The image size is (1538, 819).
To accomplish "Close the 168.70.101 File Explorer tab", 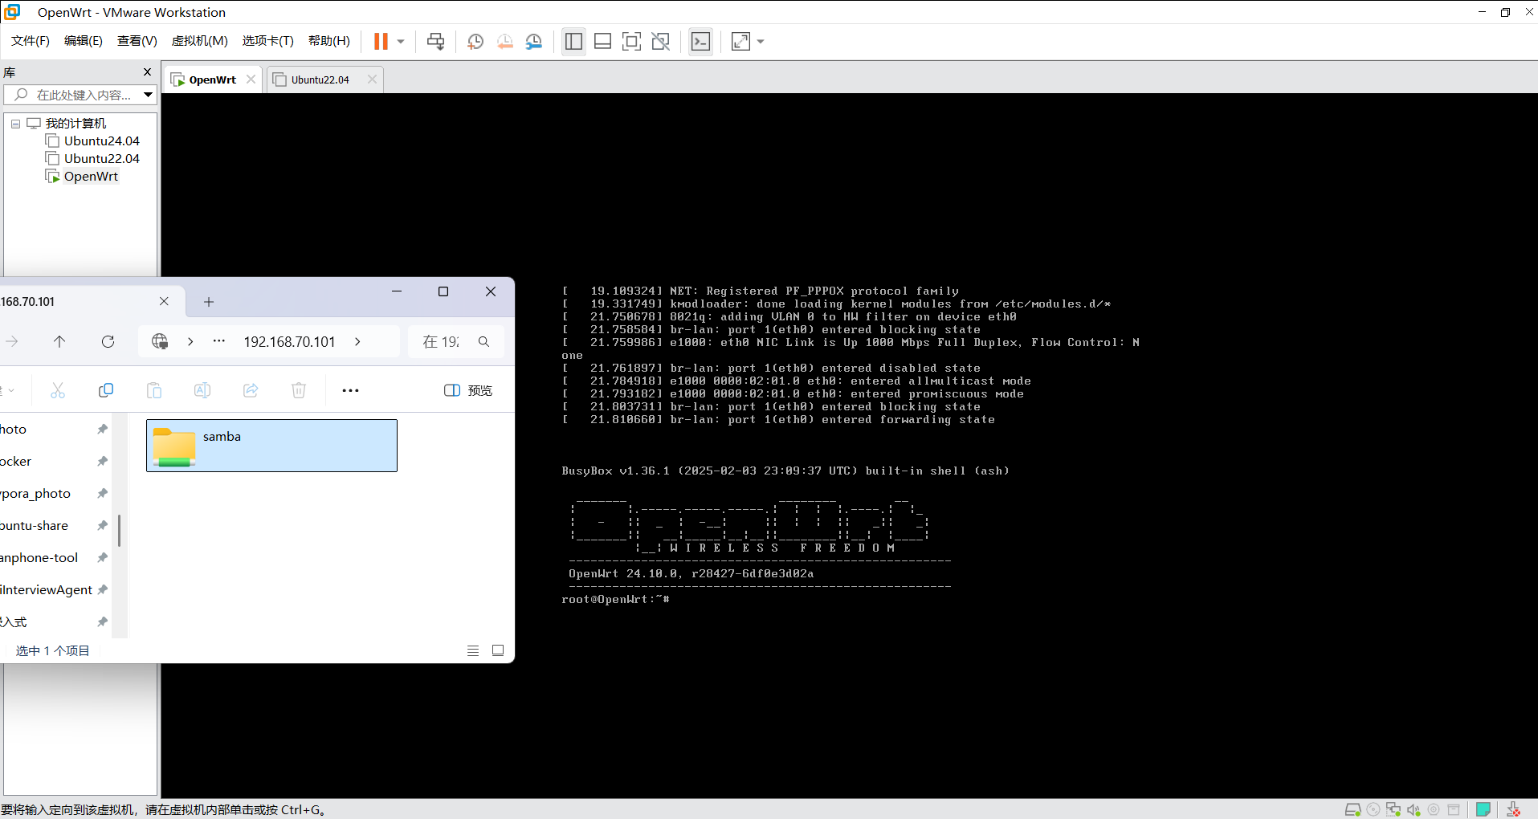I will [x=164, y=301].
